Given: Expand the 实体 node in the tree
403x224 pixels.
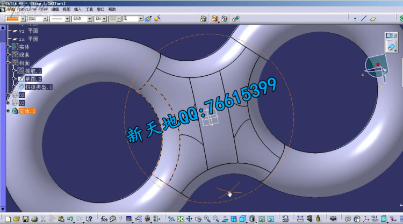Looking at the screenshot, I should tap(8, 47).
